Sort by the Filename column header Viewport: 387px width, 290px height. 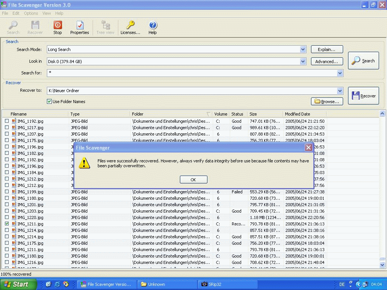pyautogui.click(x=35, y=114)
